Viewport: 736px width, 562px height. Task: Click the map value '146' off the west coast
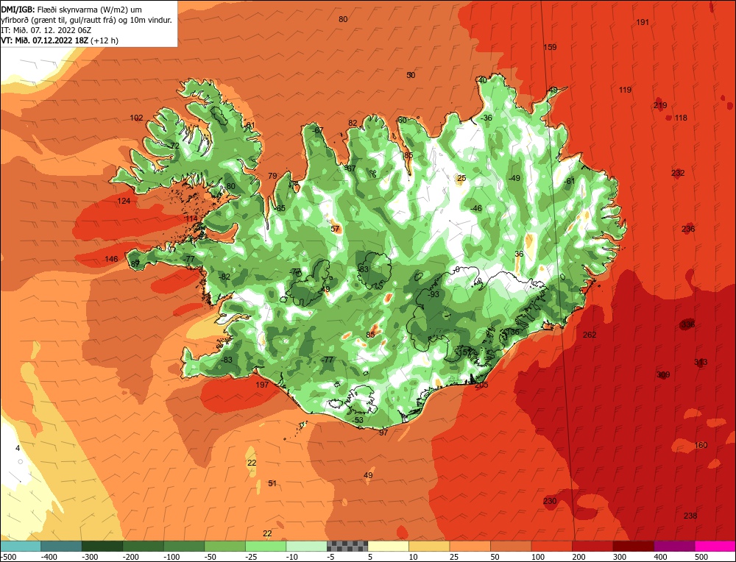click(111, 259)
